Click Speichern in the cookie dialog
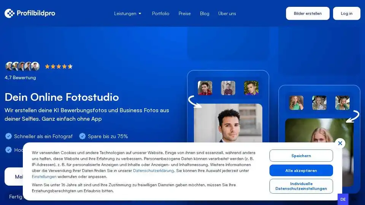This screenshot has height=205, width=365. [301, 156]
